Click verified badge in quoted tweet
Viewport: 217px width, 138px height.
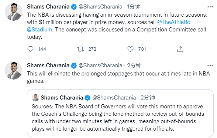87,98
